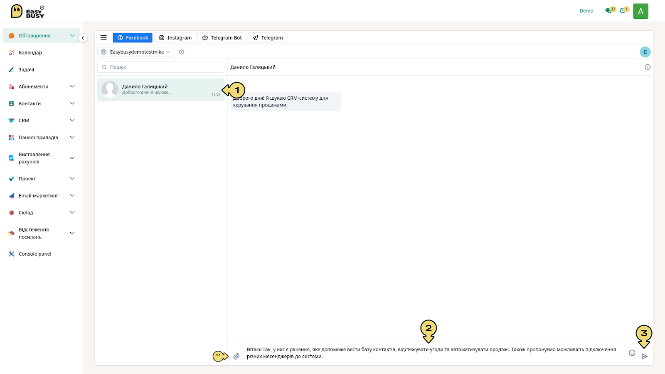665x374 pixels.
Task: Switch to the Instagram tab
Action: pos(175,38)
